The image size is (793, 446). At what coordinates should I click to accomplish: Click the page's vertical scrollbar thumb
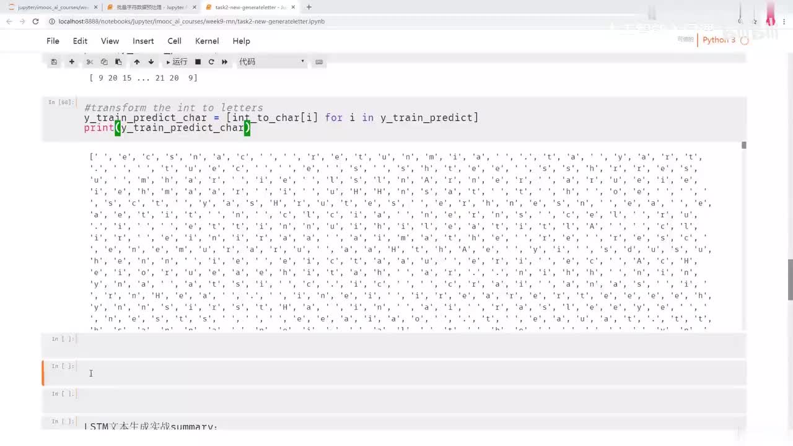coord(790,279)
